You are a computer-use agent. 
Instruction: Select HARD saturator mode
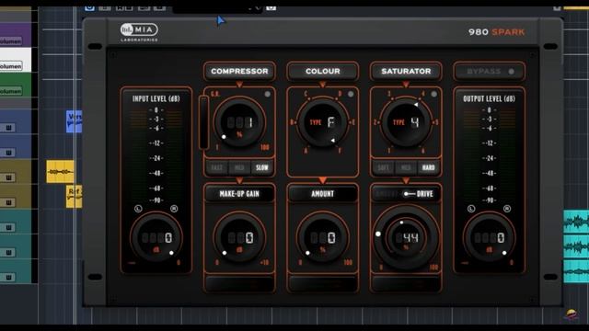428,167
